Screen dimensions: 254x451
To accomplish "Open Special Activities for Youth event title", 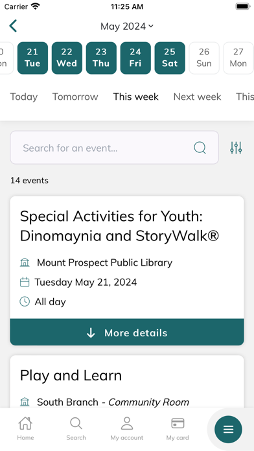I will (119, 225).
